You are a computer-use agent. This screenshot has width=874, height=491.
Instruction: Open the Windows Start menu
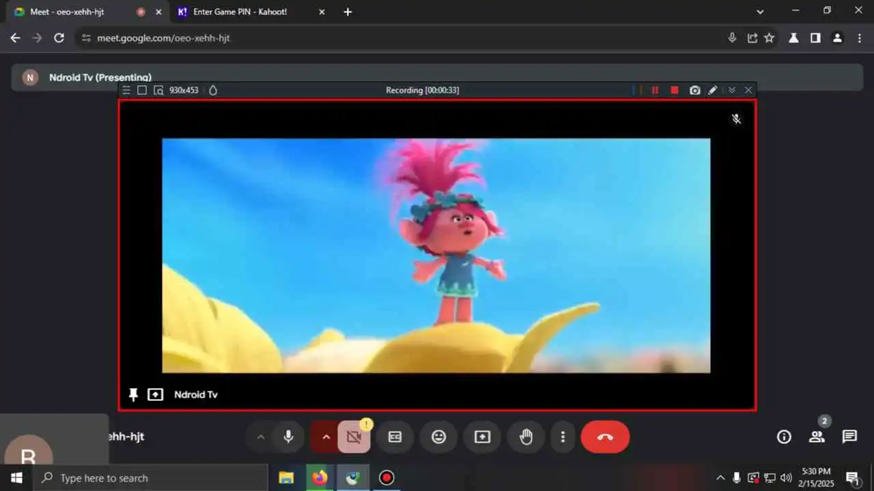click(x=16, y=478)
